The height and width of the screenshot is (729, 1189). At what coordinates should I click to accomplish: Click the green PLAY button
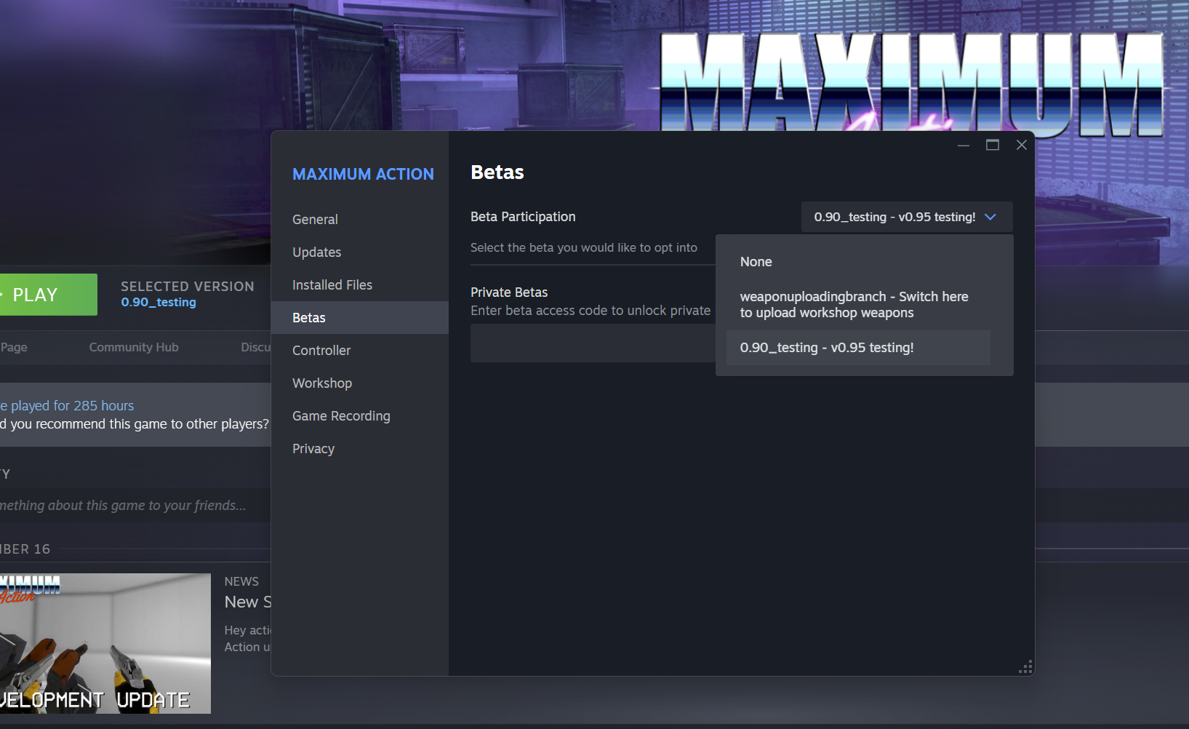(48, 295)
